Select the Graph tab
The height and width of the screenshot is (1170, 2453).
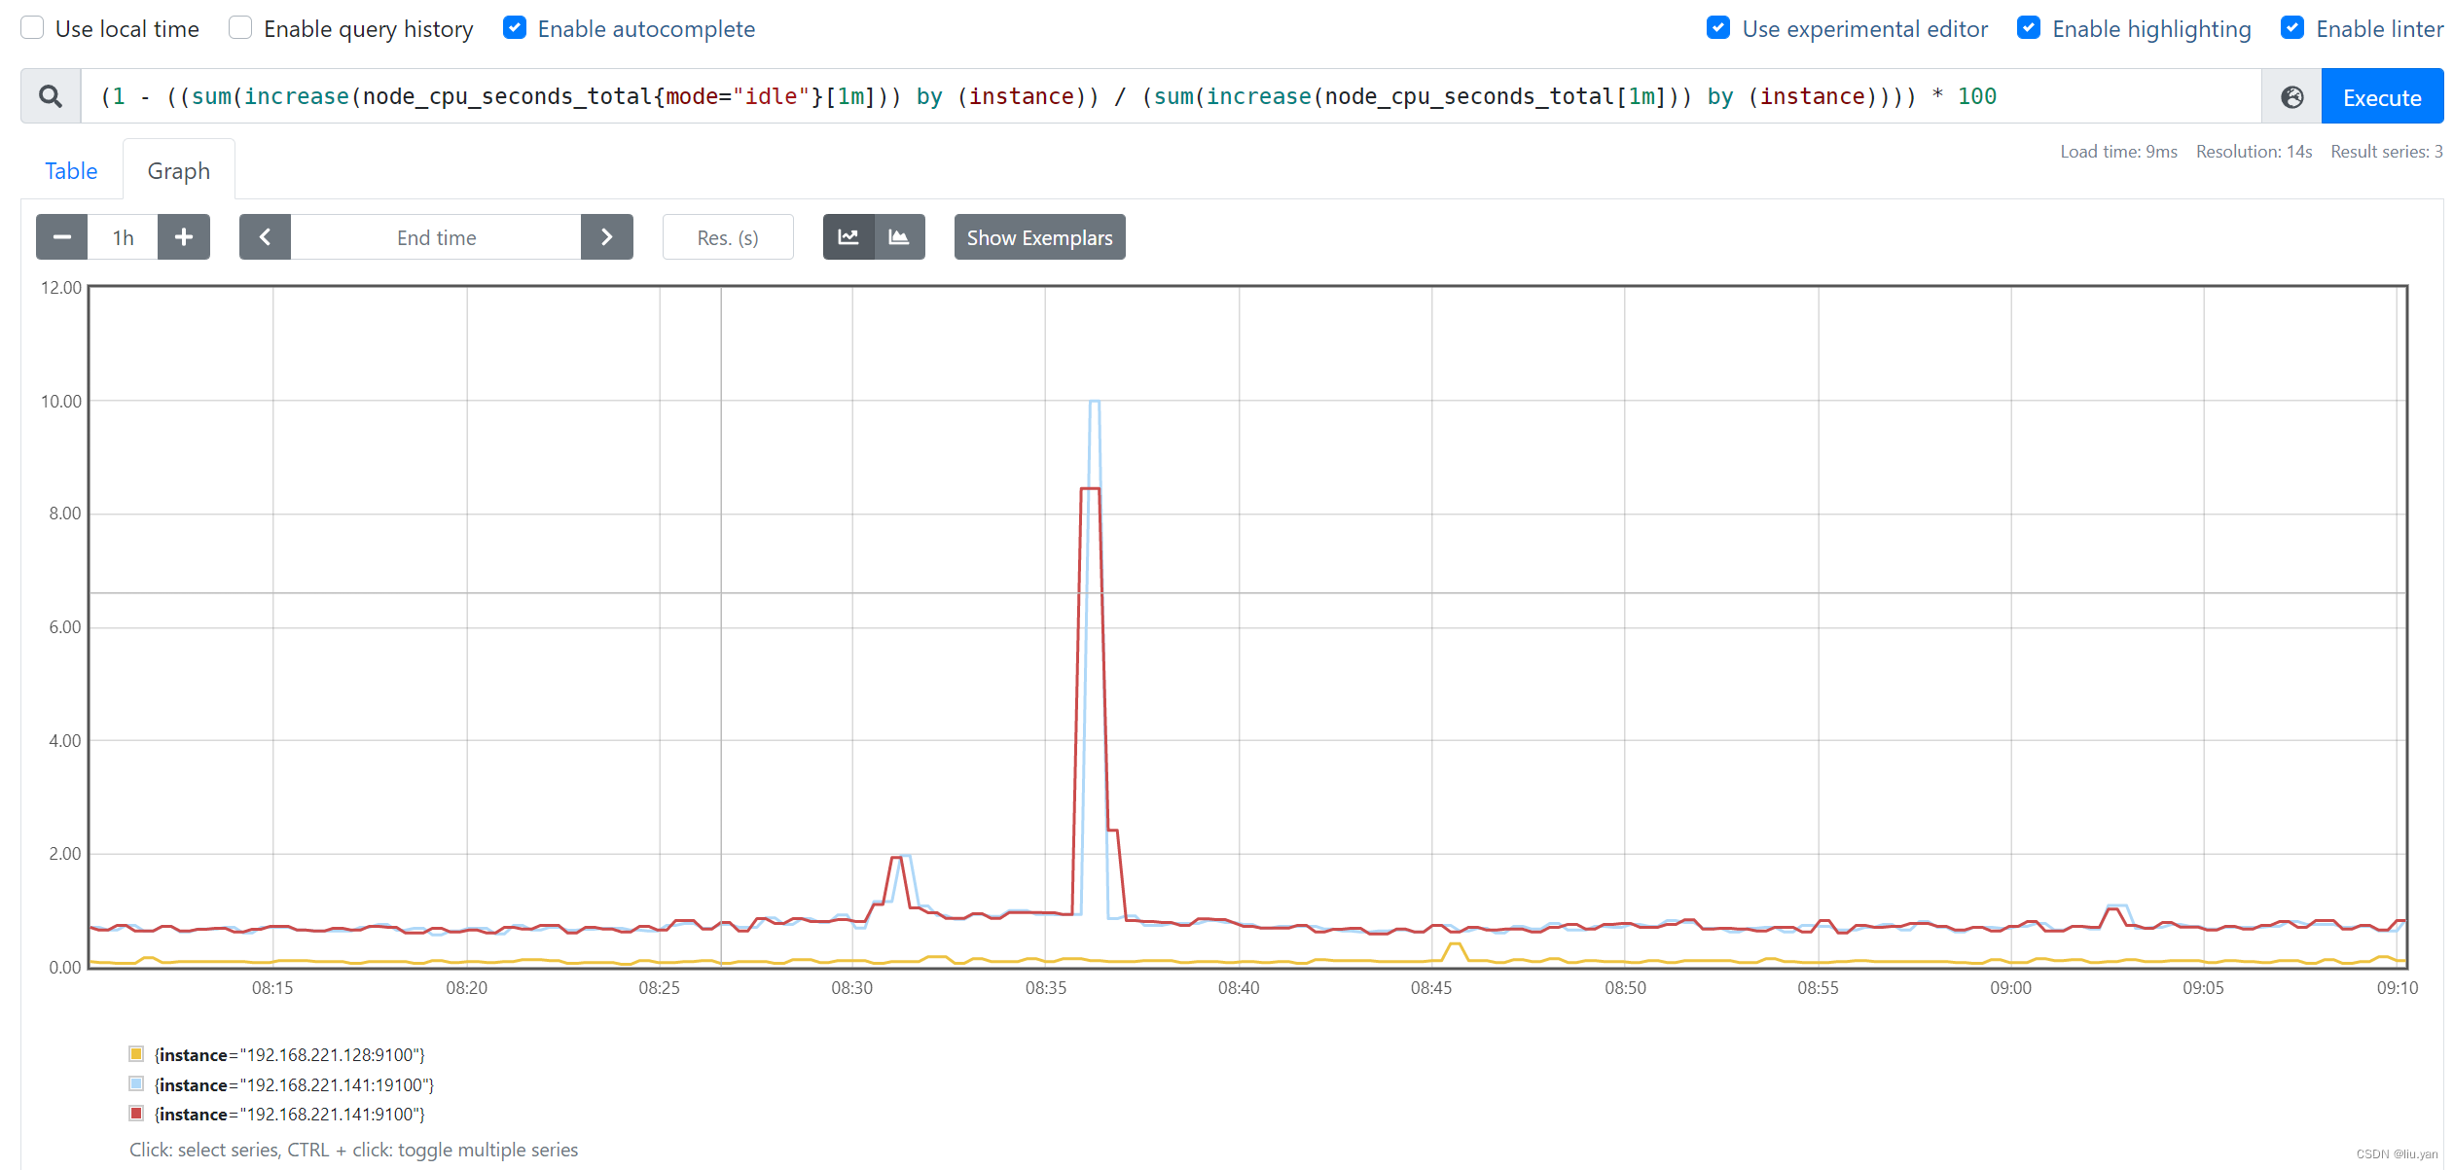click(x=178, y=171)
